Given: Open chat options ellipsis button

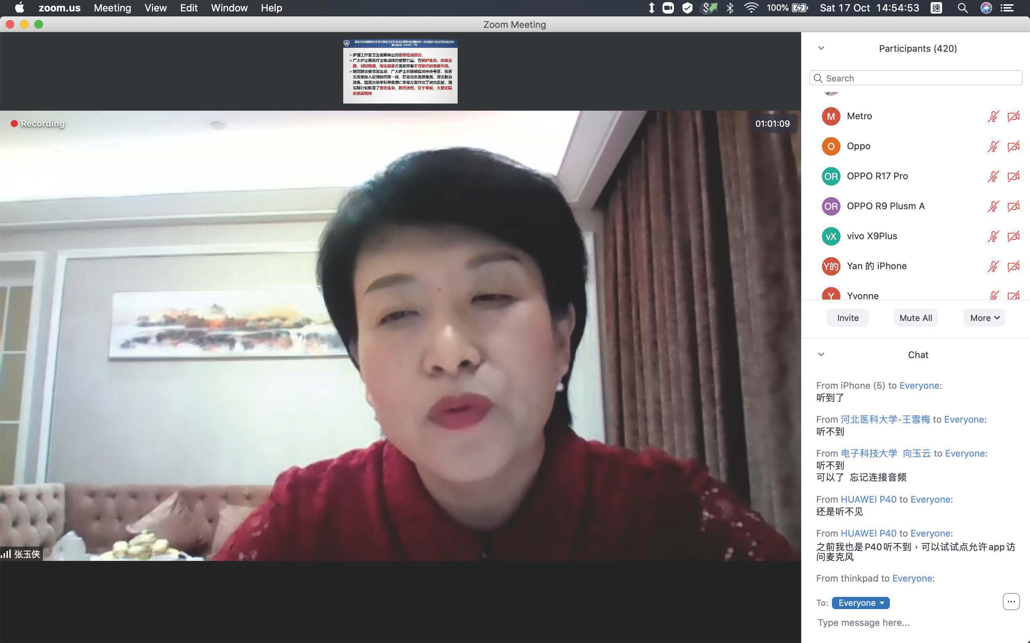Looking at the screenshot, I should [1011, 602].
